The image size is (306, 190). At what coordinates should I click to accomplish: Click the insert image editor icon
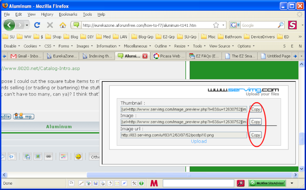point(37,156)
